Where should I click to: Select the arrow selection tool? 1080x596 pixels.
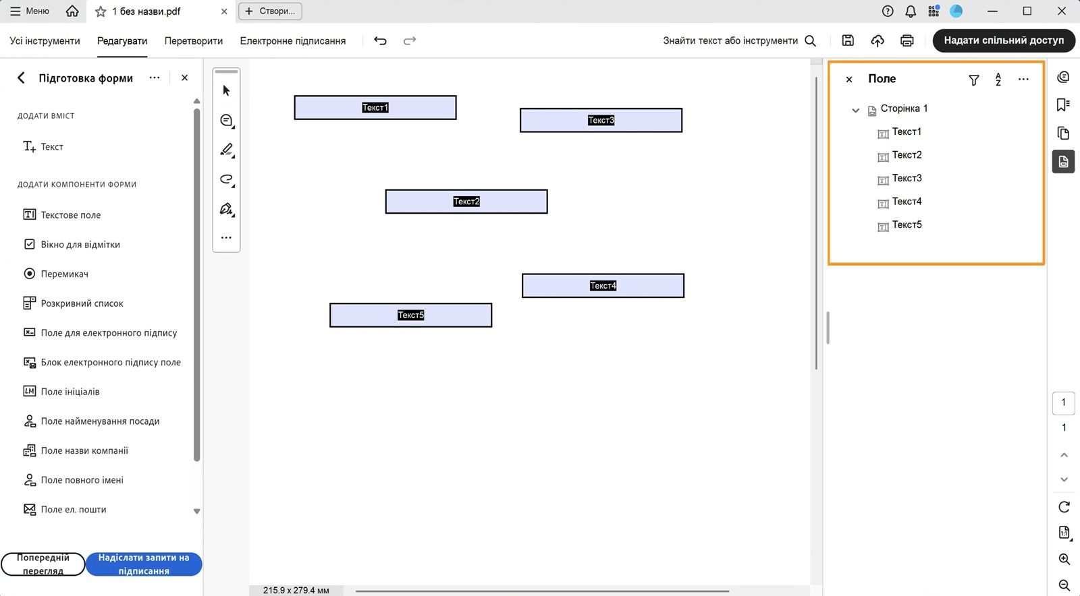click(226, 90)
